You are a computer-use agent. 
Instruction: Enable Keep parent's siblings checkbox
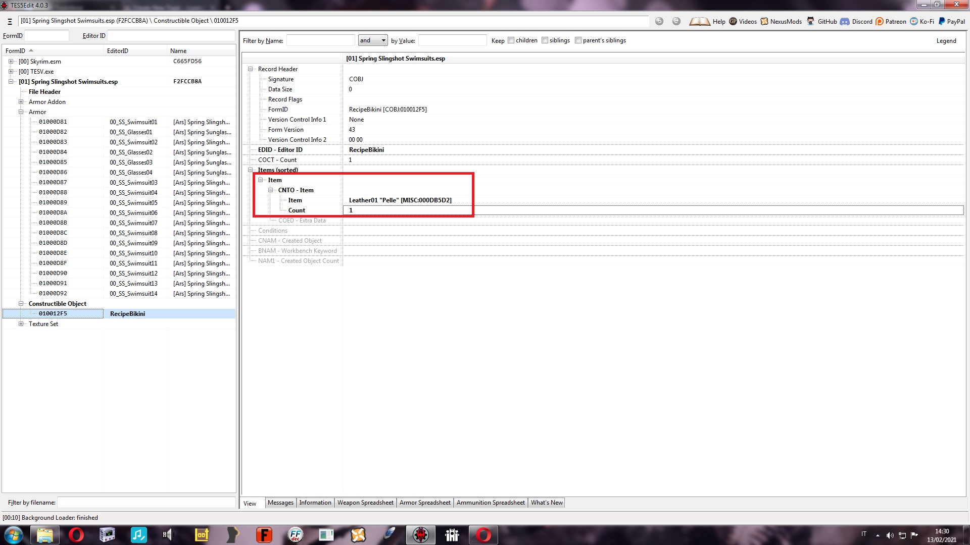point(578,40)
